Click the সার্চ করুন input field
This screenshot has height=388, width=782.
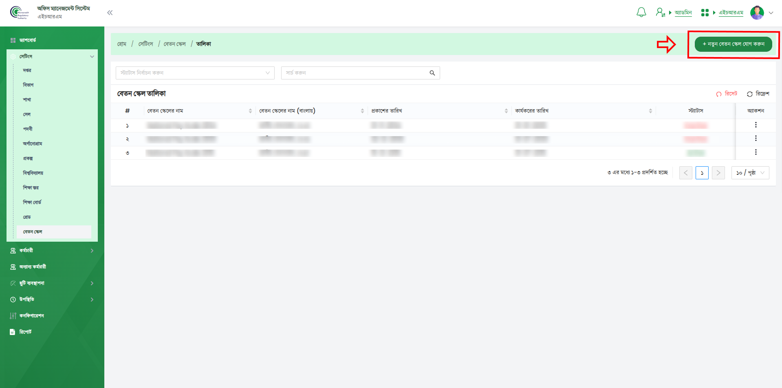pyautogui.click(x=355, y=73)
